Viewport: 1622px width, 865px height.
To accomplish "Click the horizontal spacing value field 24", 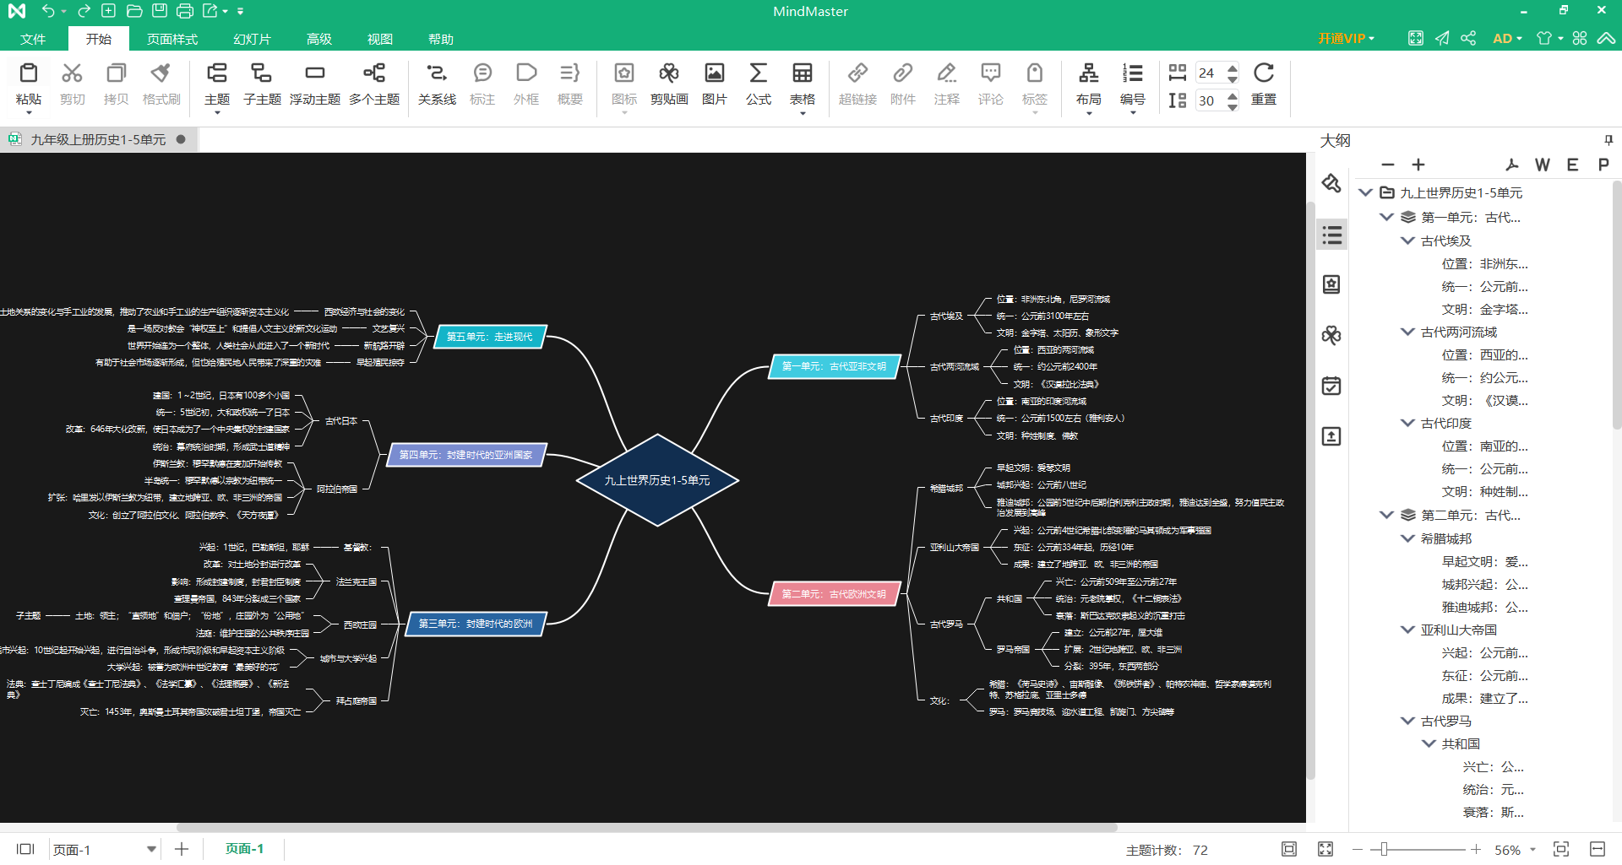I will click(x=1210, y=73).
